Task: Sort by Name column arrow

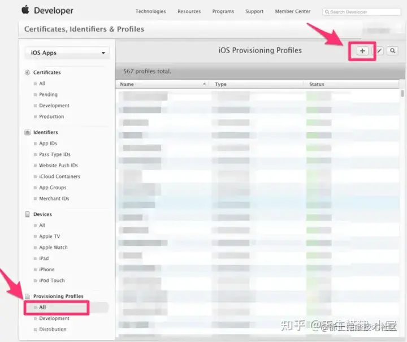Action: point(204,84)
